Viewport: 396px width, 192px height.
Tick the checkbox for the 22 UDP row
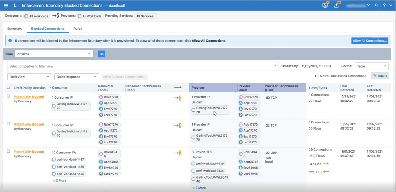tap(8, 151)
